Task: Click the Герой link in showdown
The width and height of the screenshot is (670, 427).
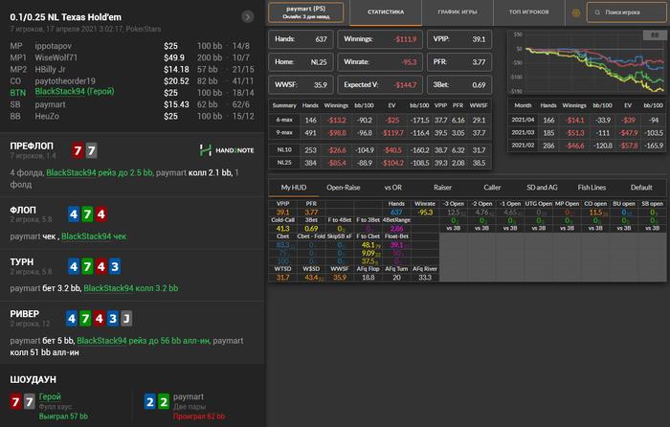Action: (50, 396)
